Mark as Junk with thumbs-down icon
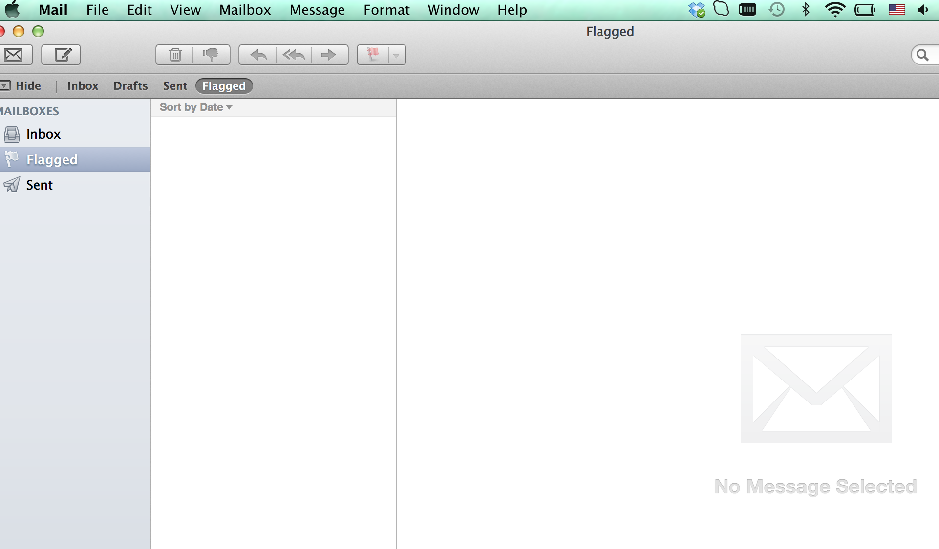 (211, 55)
